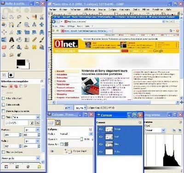Enable 'Étendre depuis le centre' checkbox
184x173 pixels.
3,111
